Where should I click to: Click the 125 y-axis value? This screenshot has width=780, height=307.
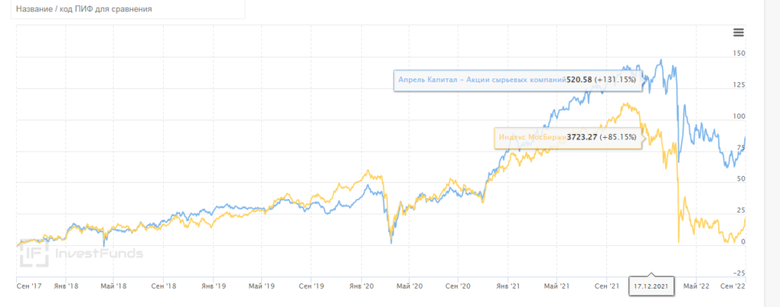click(739, 85)
